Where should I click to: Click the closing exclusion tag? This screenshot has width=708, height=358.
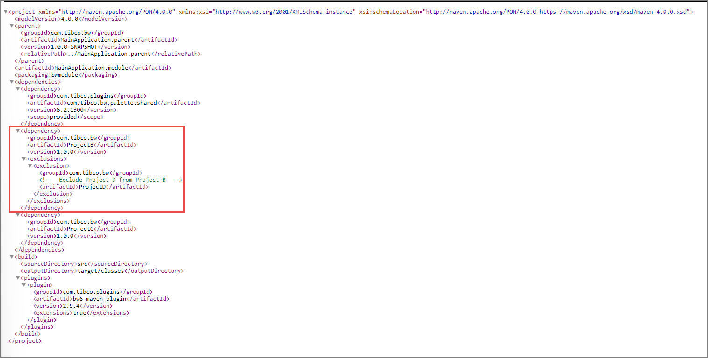[53, 194]
